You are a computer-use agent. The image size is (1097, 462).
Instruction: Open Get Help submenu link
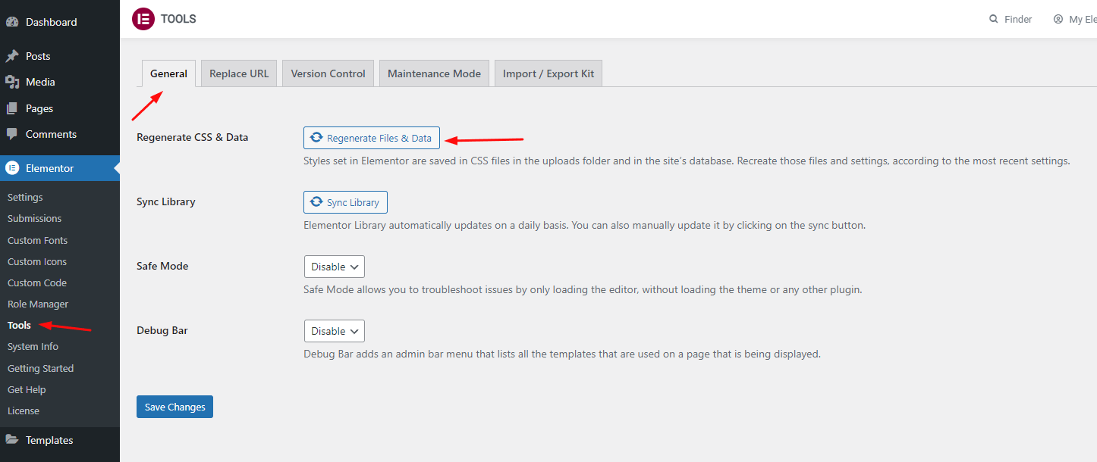click(27, 389)
